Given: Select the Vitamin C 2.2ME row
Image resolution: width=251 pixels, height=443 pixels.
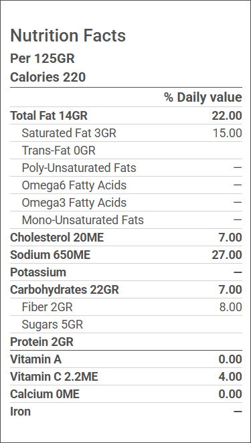Looking at the screenshot, I should pyautogui.click(x=126, y=377).
